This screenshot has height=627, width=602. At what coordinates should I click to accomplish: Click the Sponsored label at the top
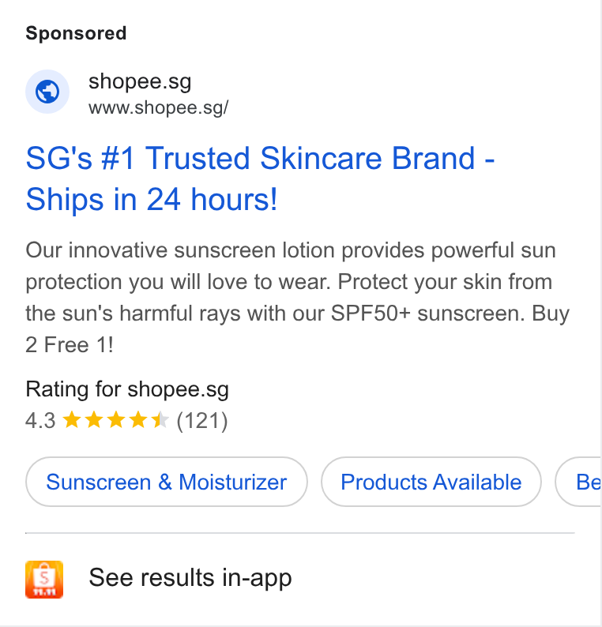click(76, 33)
